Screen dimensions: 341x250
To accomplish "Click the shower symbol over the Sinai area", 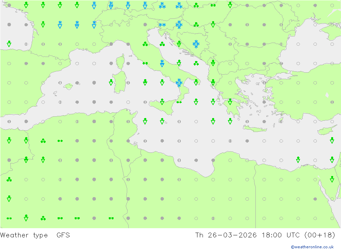I will 332,179.
